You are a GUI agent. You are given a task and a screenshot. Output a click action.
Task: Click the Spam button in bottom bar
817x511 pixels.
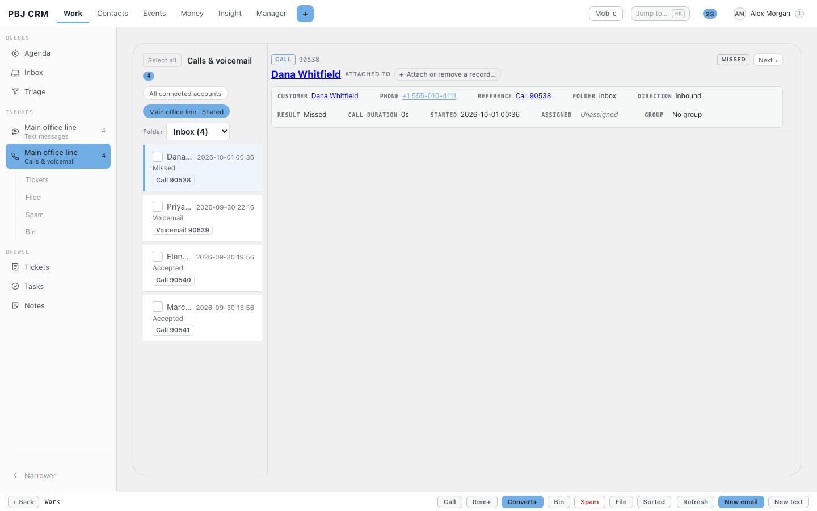coord(589,502)
